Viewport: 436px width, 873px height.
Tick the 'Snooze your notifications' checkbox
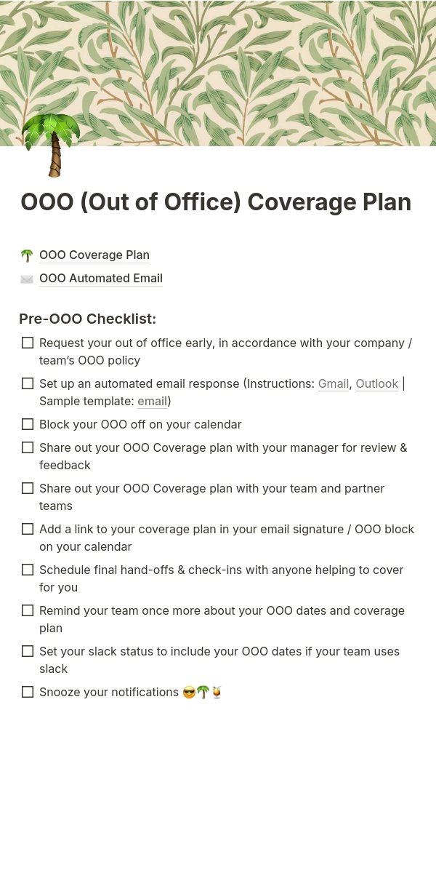[x=28, y=692]
